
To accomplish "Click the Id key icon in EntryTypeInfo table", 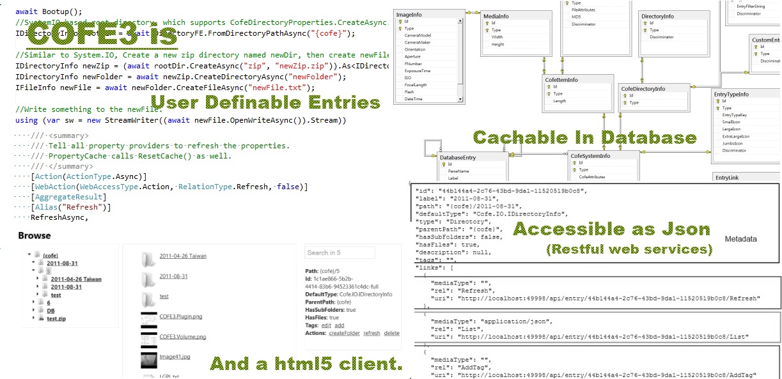I will 717,101.
